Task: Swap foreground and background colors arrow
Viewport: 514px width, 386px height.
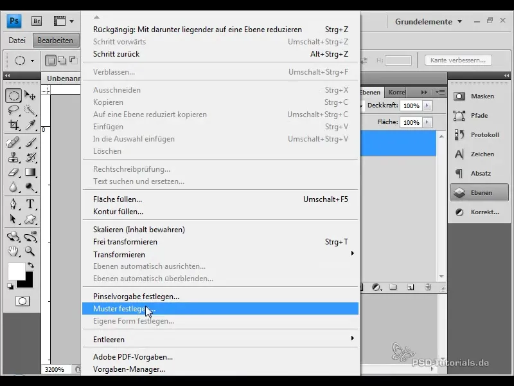Action: pos(31,265)
